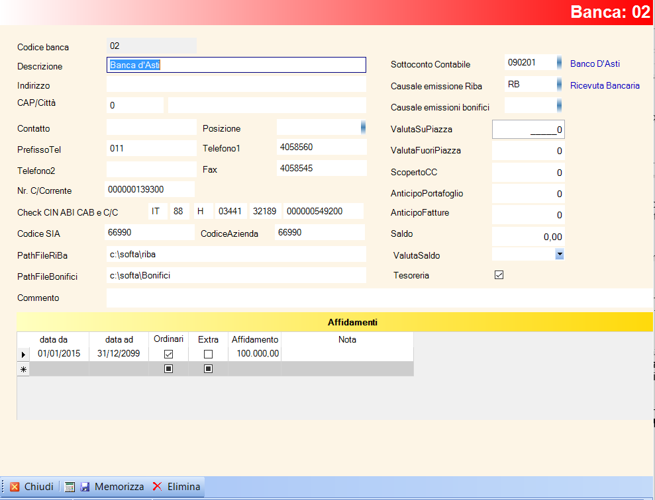Click the Telefono1 field showing 4058560

[x=321, y=147]
